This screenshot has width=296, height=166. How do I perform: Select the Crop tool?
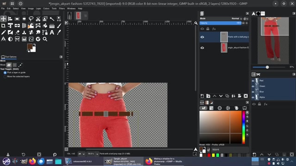[x=3, y=26]
